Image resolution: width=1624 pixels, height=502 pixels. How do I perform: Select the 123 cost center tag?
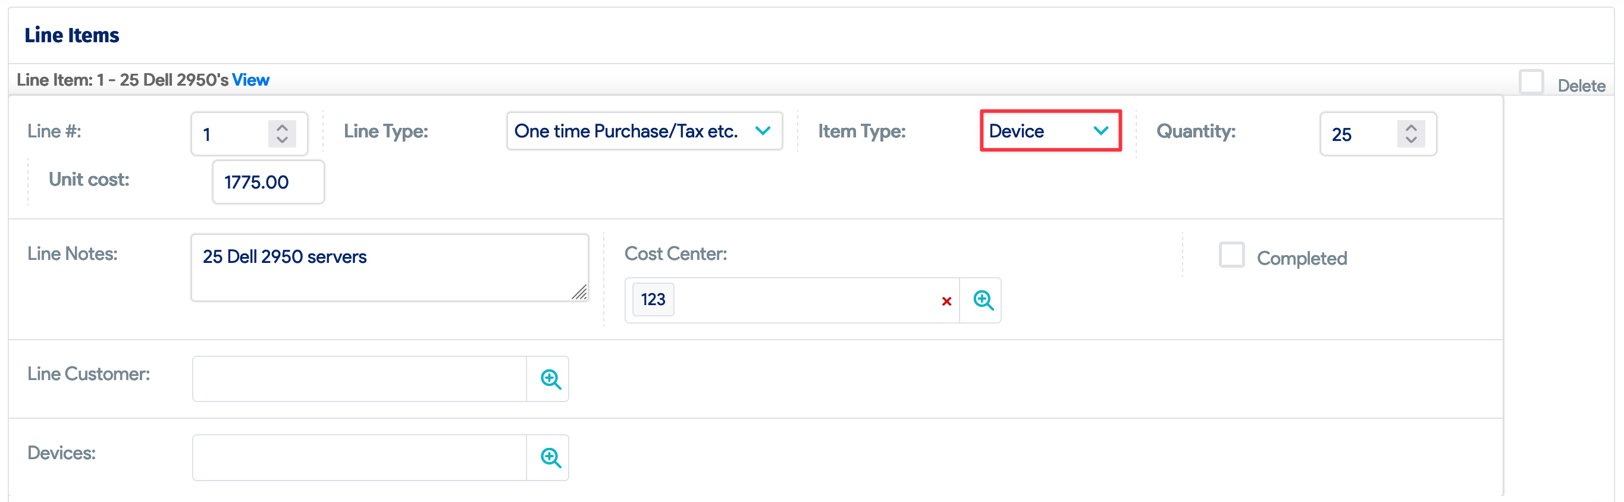click(x=653, y=300)
